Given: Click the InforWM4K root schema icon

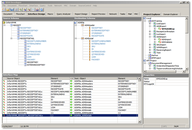Looking at the screenshot, I should pos(4,23).
